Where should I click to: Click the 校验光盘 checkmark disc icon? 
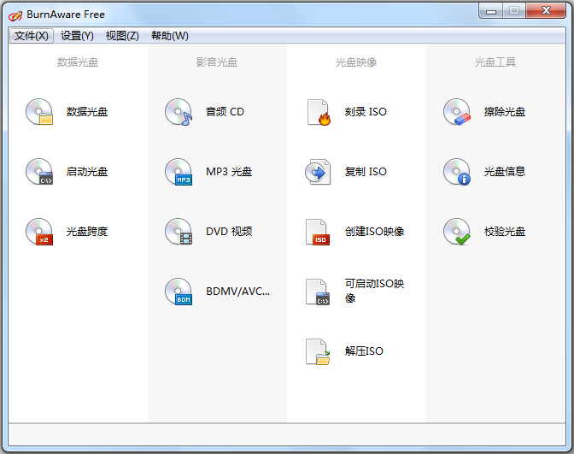(x=457, y=232)
